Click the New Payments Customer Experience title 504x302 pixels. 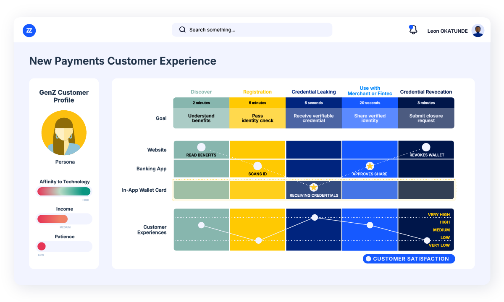123,61
